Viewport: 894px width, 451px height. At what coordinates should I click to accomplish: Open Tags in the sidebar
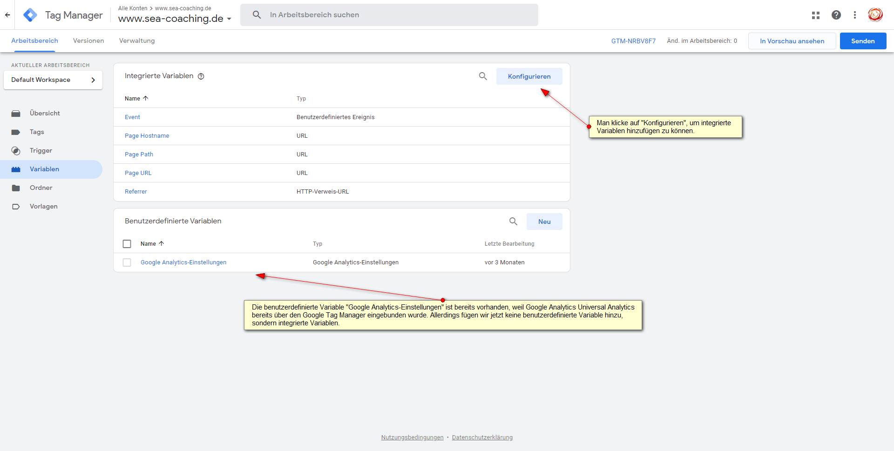pyautogui.click(x=37, y=132)
